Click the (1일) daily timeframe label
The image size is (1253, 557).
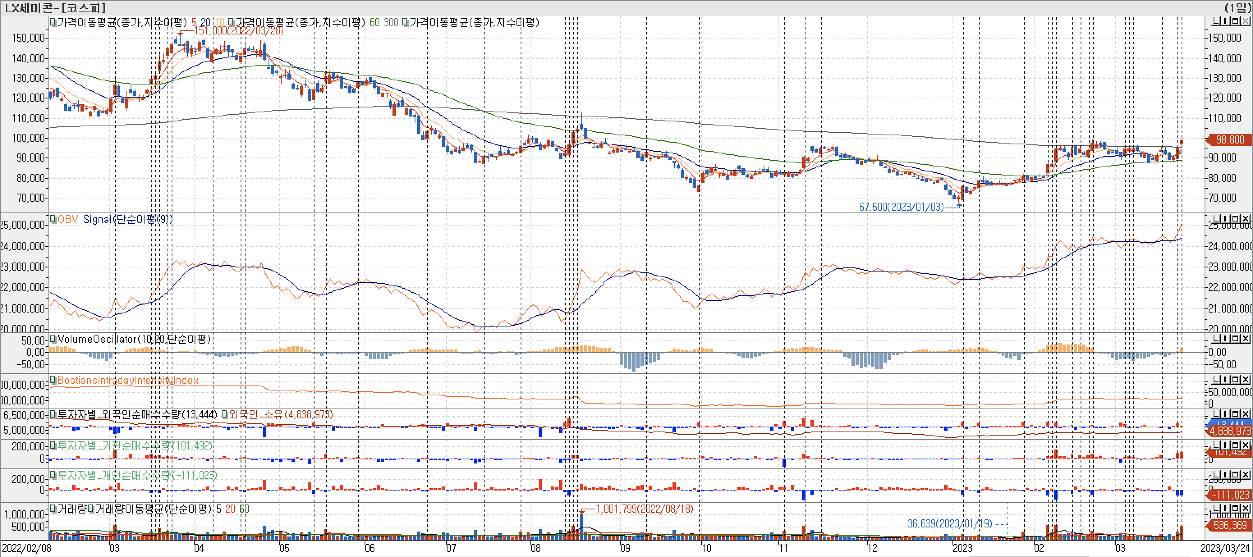point(1238,8)
